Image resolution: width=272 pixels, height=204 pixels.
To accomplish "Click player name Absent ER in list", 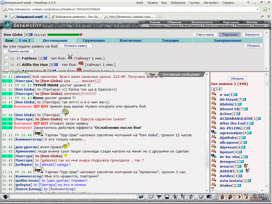I will [x=229, y=109].
